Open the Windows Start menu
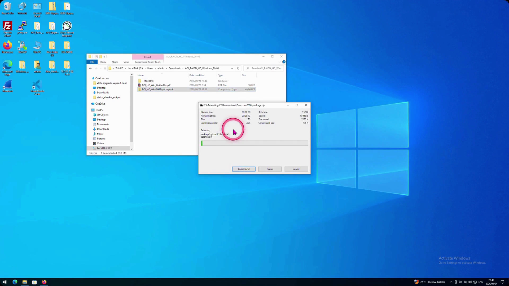This screenshot has width=509, height=286. click(5, 282)
